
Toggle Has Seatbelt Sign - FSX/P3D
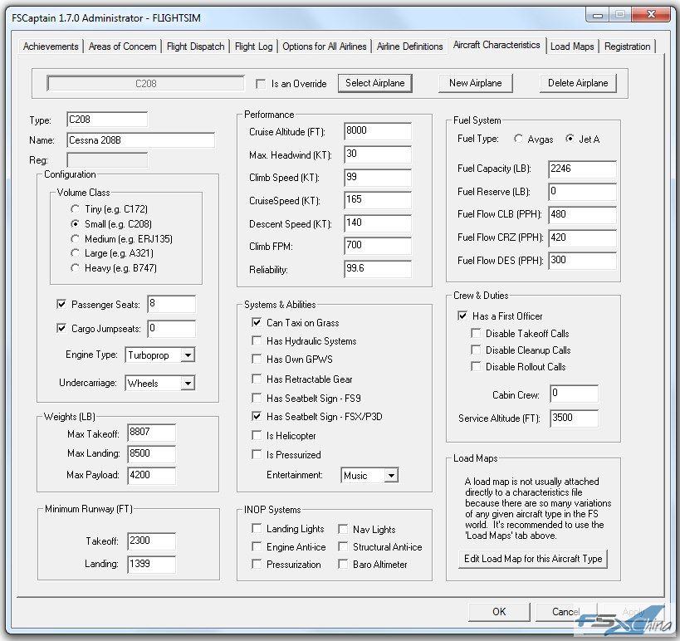[257, 416]
